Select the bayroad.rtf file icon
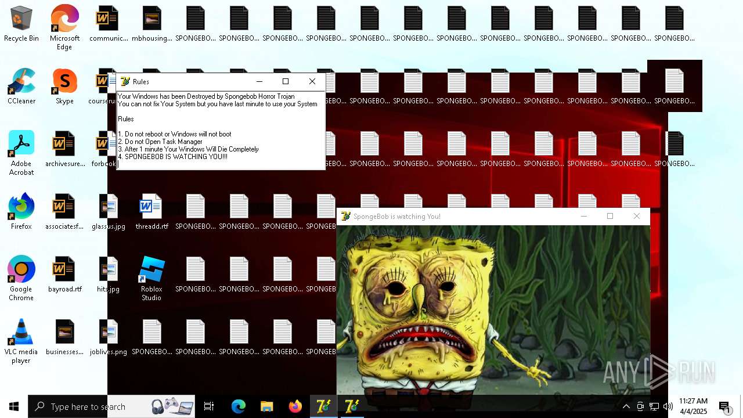The height and width of the screenshot is (418, 743). [x=64, y=275]
